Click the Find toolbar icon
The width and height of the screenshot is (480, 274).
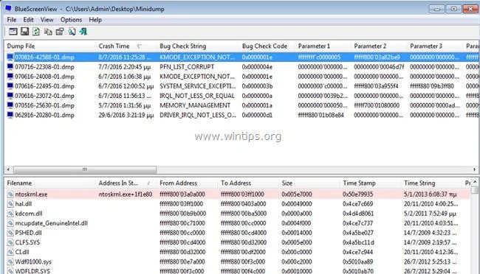(72, 32)
